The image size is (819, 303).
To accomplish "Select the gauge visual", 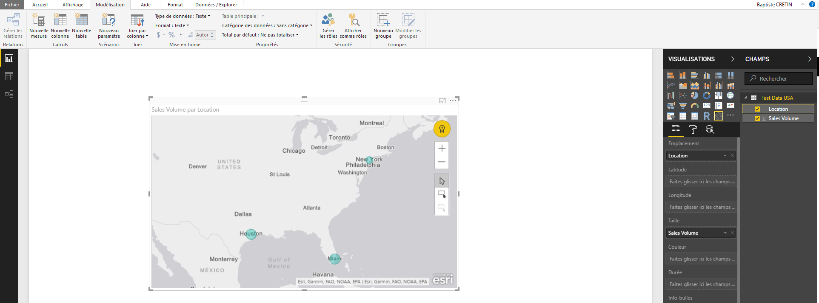I will point(695,106).
